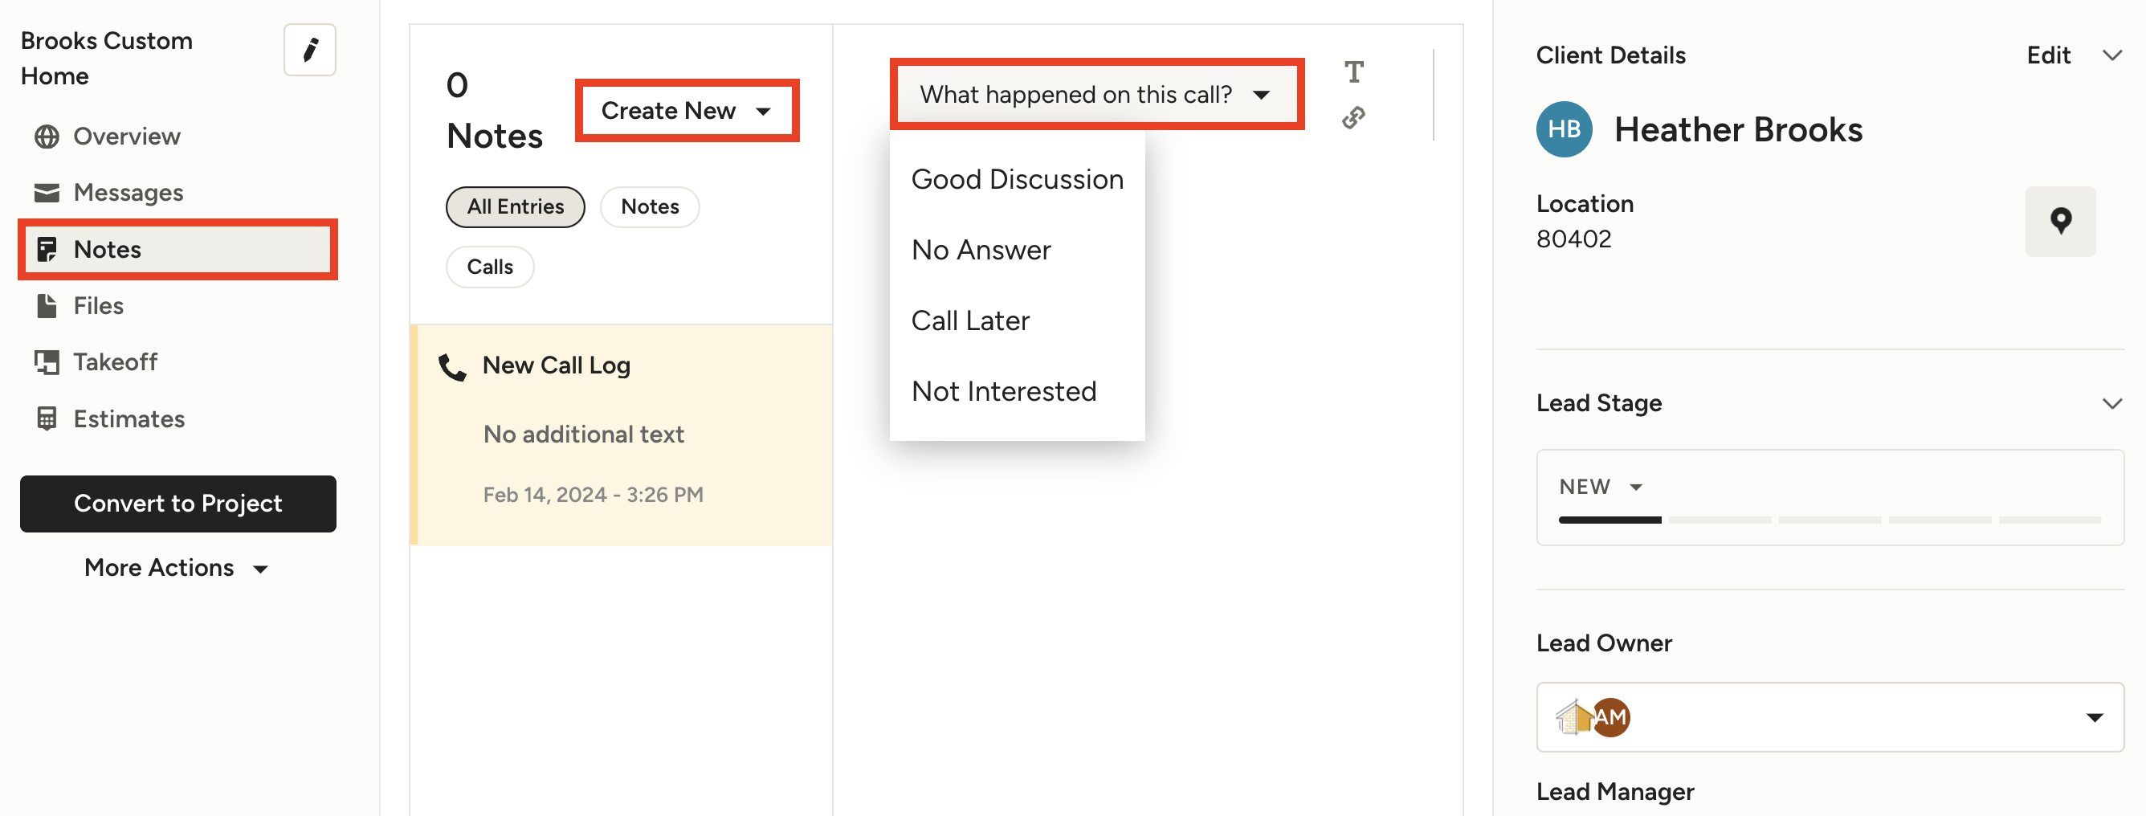
Task: Click the text formatting T icon
Action: (x=1354, y=71)
